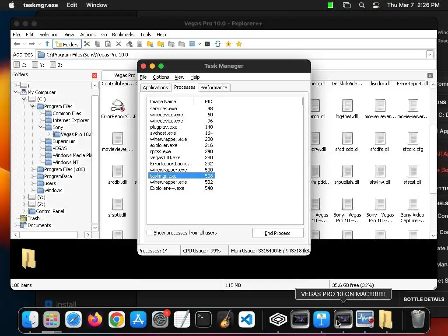Switch to the Performance tab
448x336 pixels.
coord(213,87)
